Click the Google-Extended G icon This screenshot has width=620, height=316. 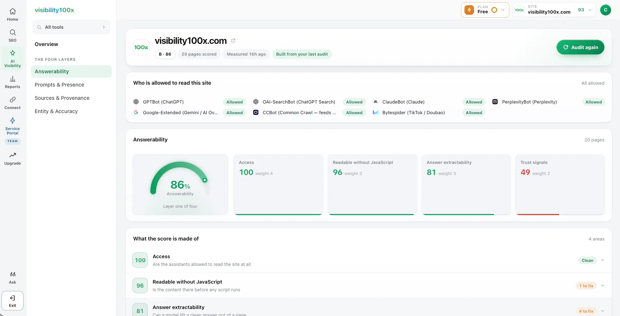(x=136, y=112)
